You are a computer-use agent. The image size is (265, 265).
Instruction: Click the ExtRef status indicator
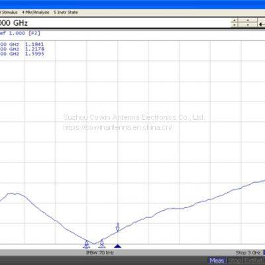click(254, 260)
